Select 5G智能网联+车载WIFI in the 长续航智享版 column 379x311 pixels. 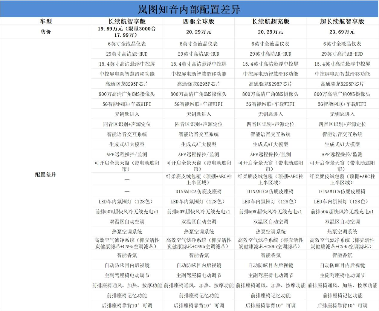pos(127,104)
